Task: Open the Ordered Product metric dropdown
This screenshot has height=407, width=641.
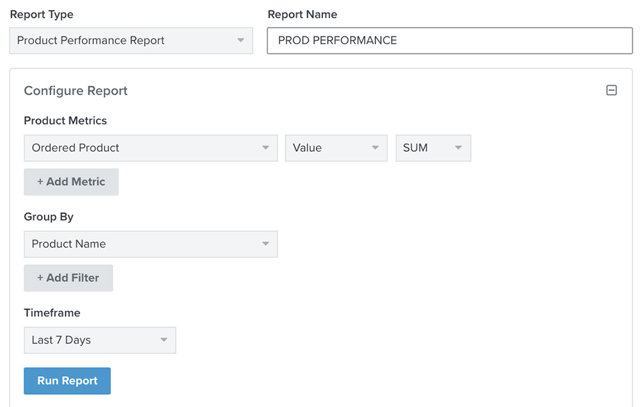Action: coord(151,148)
